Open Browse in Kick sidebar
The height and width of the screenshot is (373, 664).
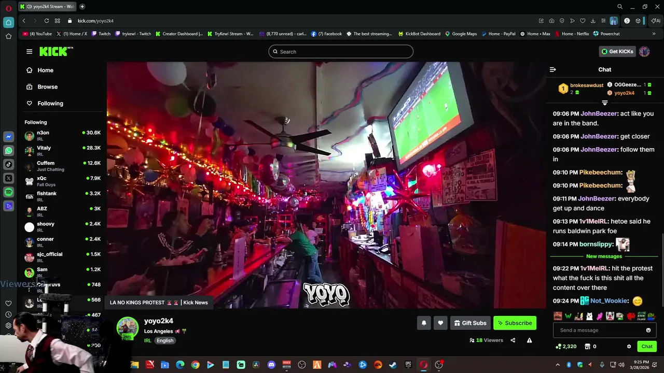(x=42, y=87)
